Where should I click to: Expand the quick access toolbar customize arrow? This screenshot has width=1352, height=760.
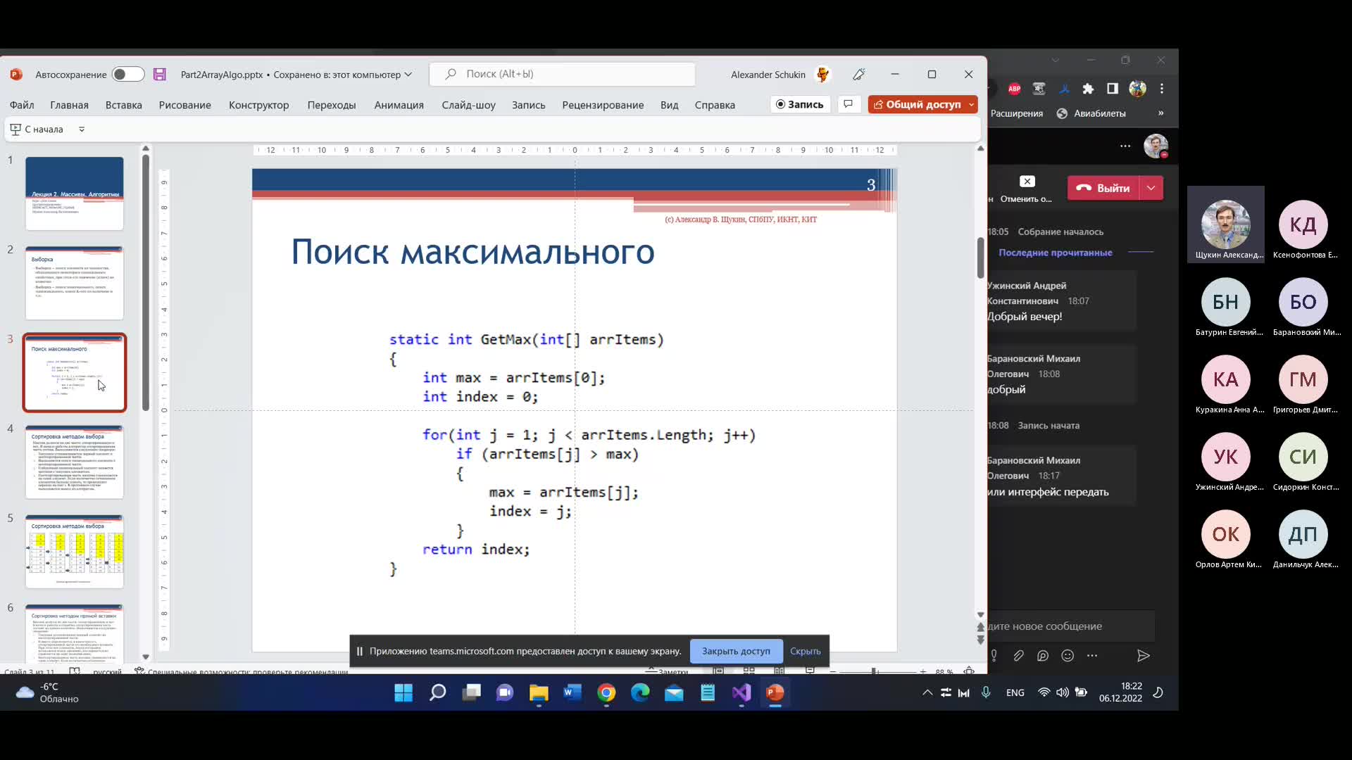pyautogui.click(x=82, y=129)
